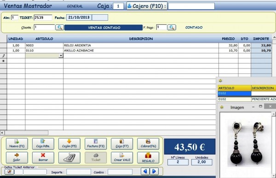Image resolution: width=276 pixels, height=178 pixels.
Task: Click the Nº Lineas value box
Action: pos(178,162)
